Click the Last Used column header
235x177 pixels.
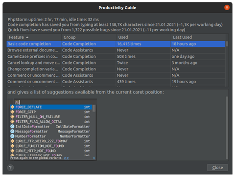(x=198, y=37)
